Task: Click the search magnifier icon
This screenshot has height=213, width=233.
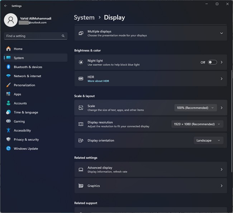Action: click(63, 36)
